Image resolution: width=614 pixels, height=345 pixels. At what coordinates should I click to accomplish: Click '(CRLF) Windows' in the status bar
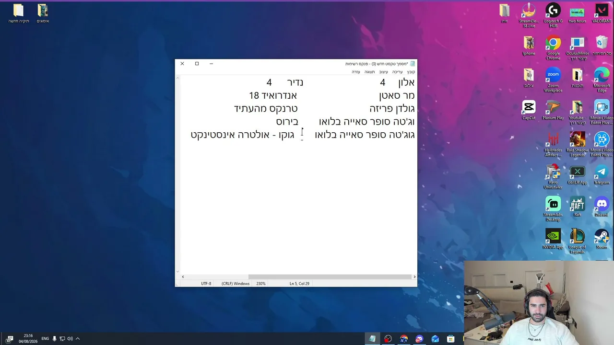tap(236, 284)
